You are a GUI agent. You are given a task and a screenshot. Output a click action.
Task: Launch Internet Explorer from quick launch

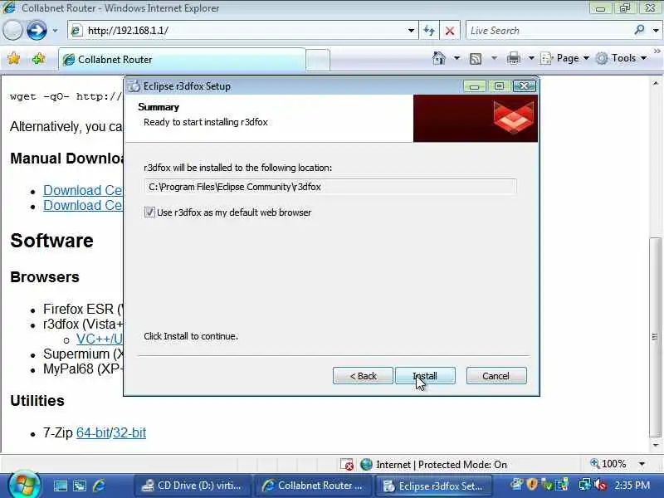pyautogui.click(x=99, y=486)
